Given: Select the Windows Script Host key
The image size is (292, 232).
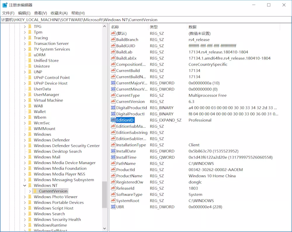Looking at the screenshot, I should pyautogui.click(x=53, y=208).
